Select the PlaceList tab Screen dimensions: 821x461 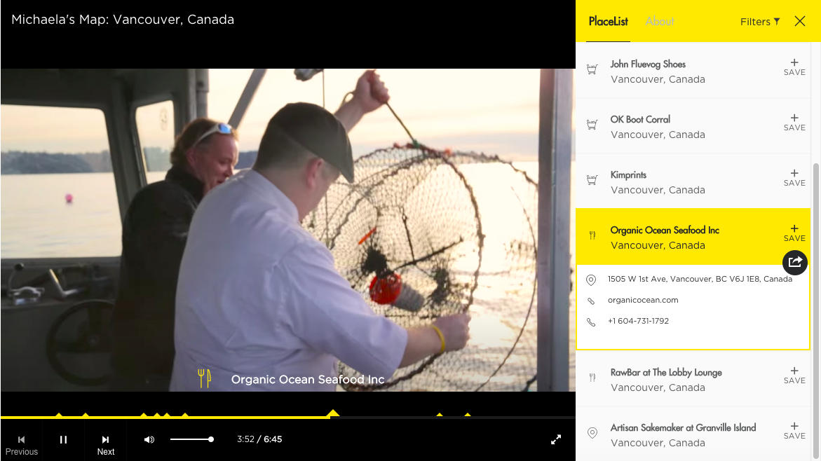click(608, 22)
